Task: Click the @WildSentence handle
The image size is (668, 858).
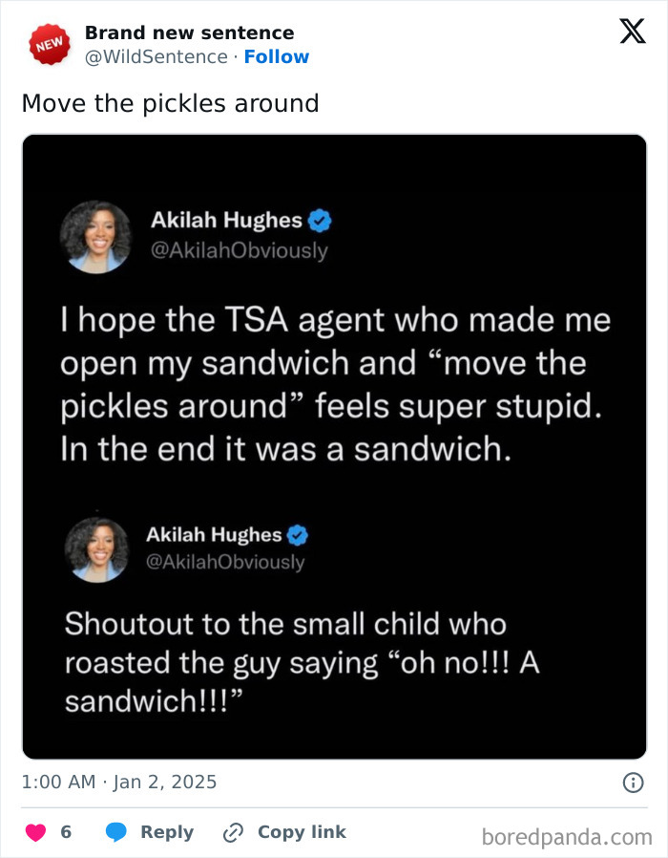Action: pos(154,56)
